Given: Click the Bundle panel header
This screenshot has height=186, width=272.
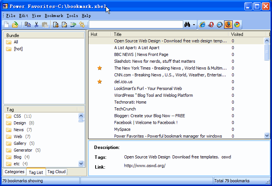Looking at the screenshot, I should pyautogui.click(x=44, y=36).
